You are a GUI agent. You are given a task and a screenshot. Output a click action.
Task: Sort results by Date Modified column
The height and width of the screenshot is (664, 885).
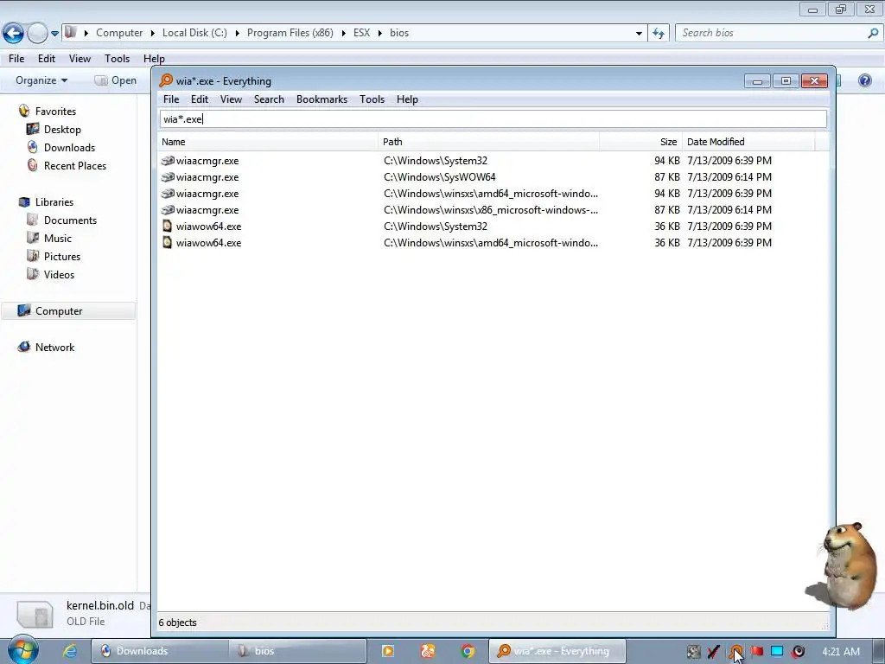(x=749, y=142)
